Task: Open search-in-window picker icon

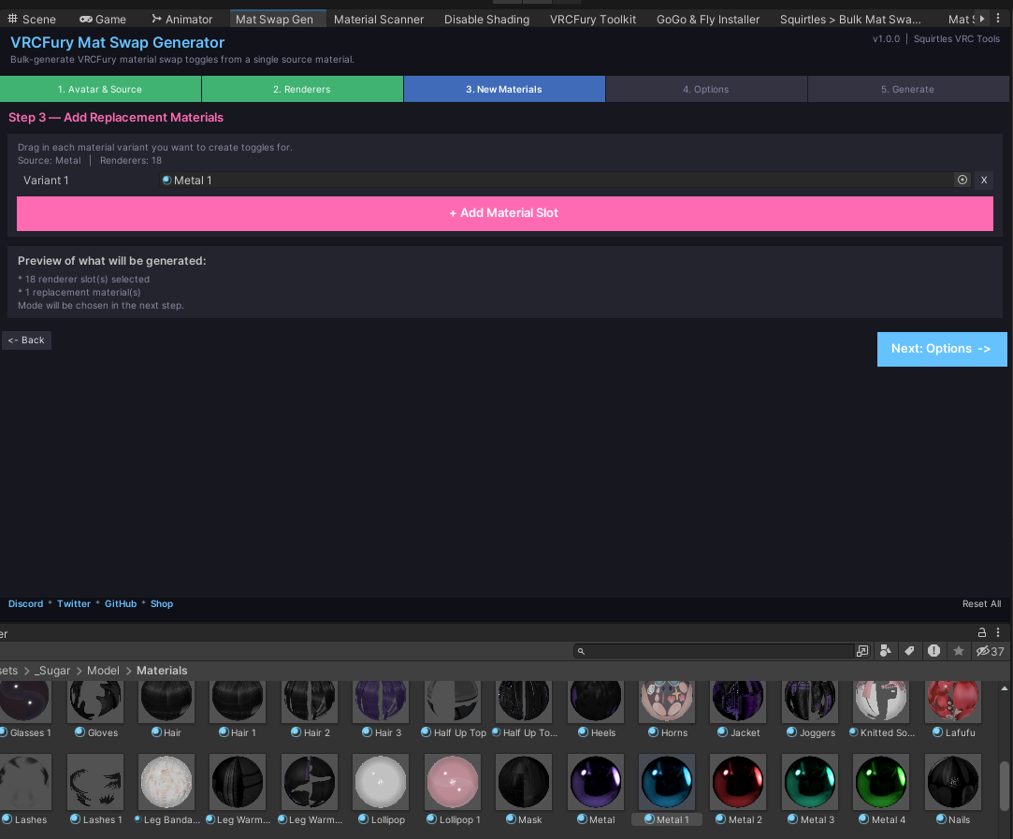Action: pyautogui.click(x=862, y=651)
